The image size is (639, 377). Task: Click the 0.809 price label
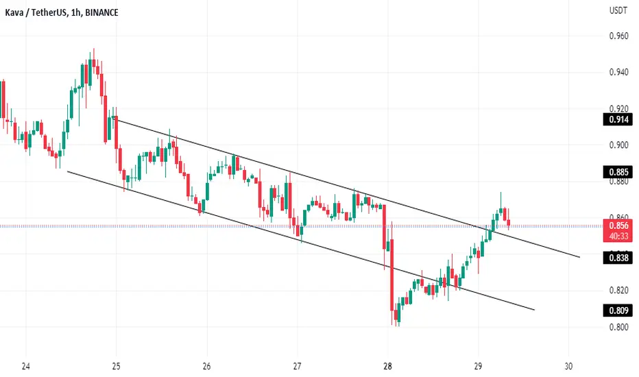point(618,311)
